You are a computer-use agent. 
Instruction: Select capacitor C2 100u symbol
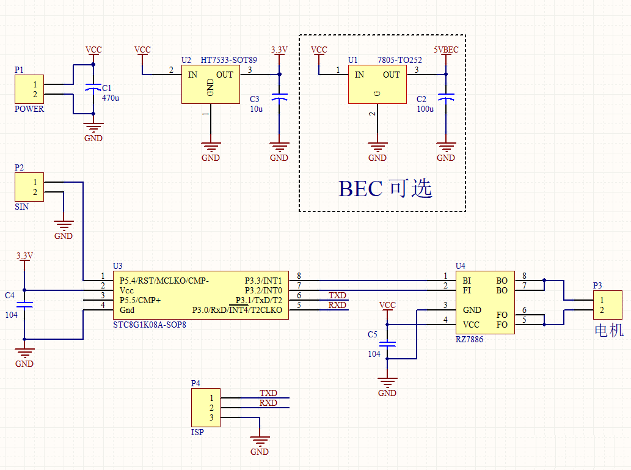pyautogui.click(x=446, y=98)
